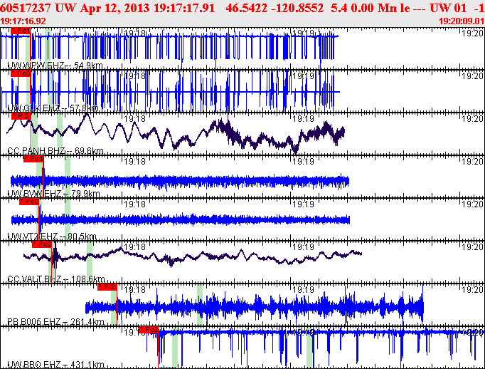Click the red P 2 pick flag on CC.PANH
Image resolution: width=485 pixels, height=369 pixels.
[x=23, y=115]
